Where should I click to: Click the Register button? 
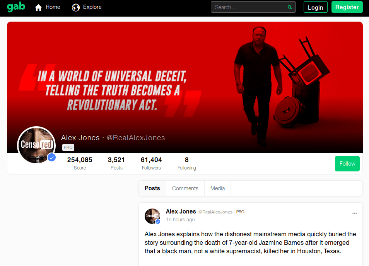click(347, 7)
